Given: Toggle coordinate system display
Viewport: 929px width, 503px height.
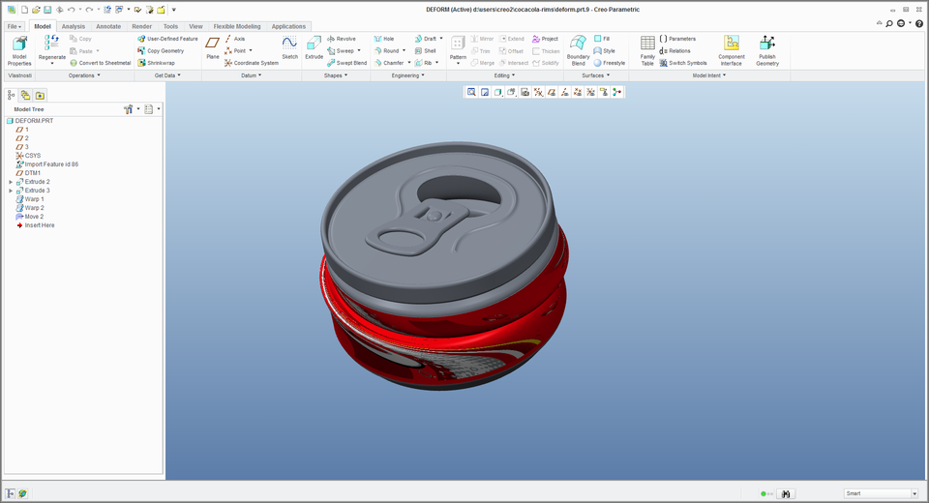Looking at the screenshot, I should [x=590, y=92].
